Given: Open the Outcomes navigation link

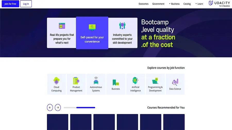Looking at the screenshot, I should [x=144, y=4].
